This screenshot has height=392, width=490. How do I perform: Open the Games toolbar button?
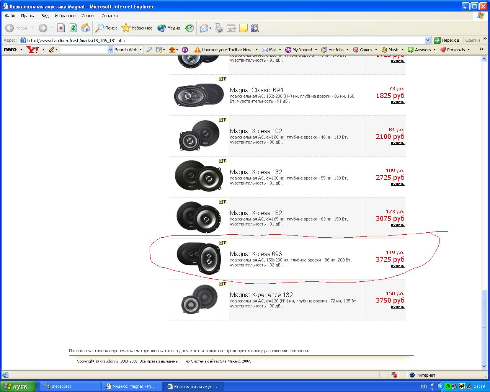coord(363,50)
